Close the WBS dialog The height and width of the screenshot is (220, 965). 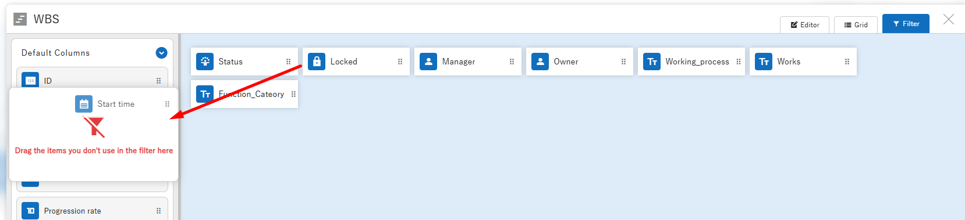click(949, 19)
